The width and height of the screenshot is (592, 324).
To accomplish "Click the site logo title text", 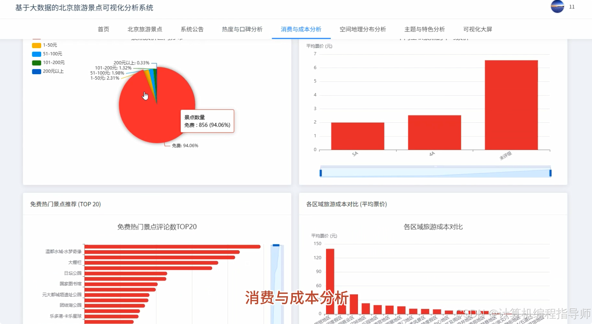I will [84, 8].
